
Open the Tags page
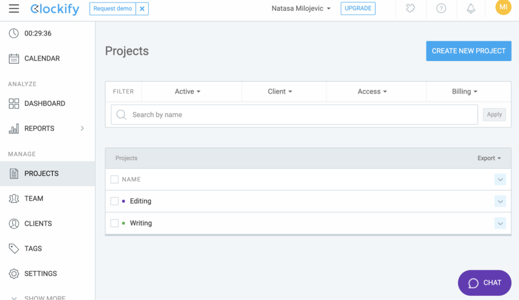pyautogui.click(x=32, y=248)
